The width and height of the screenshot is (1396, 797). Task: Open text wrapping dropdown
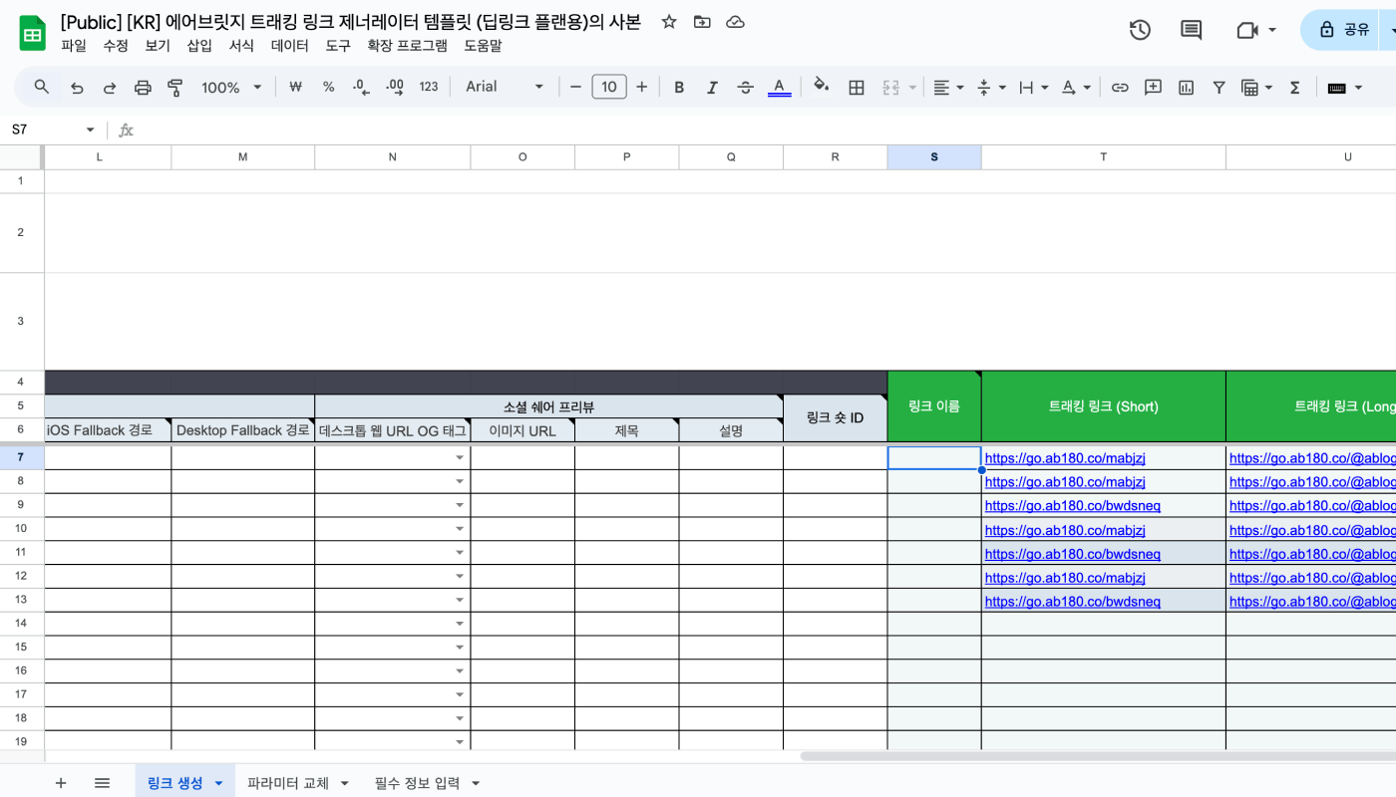(1033, 87)
